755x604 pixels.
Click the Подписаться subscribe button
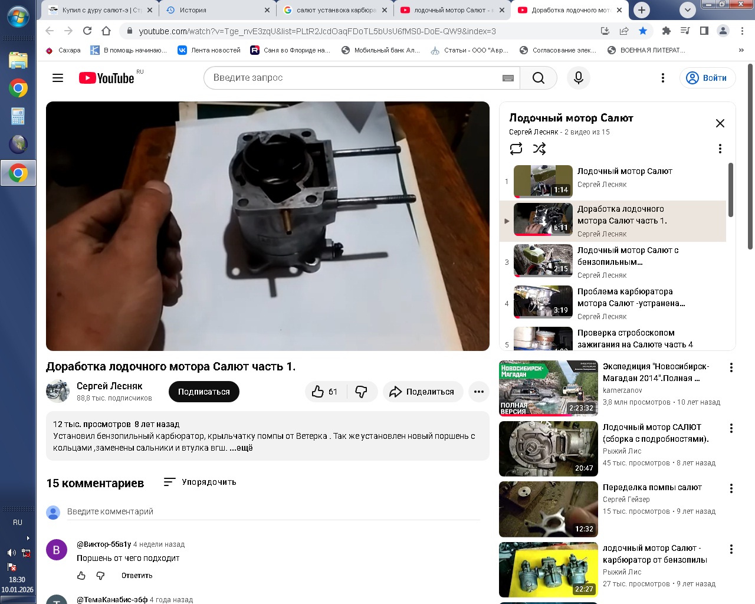(203, 392)
